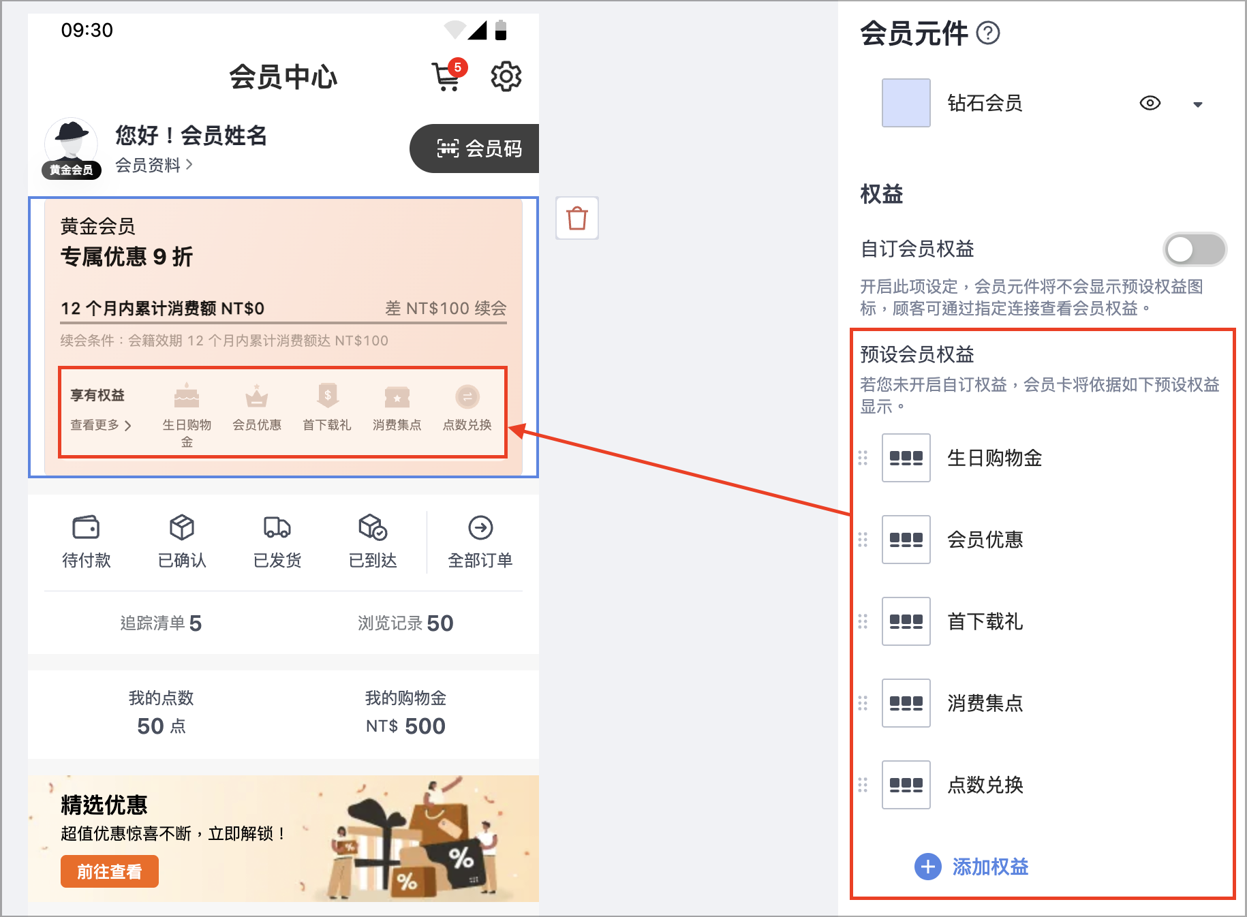Select 生日购物金 label in preset list
Image resolution: width=1247 pixels, height=917 pixels.
(995, 458)
